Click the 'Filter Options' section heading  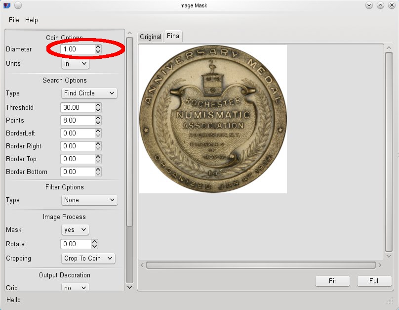tap(65, 187)
